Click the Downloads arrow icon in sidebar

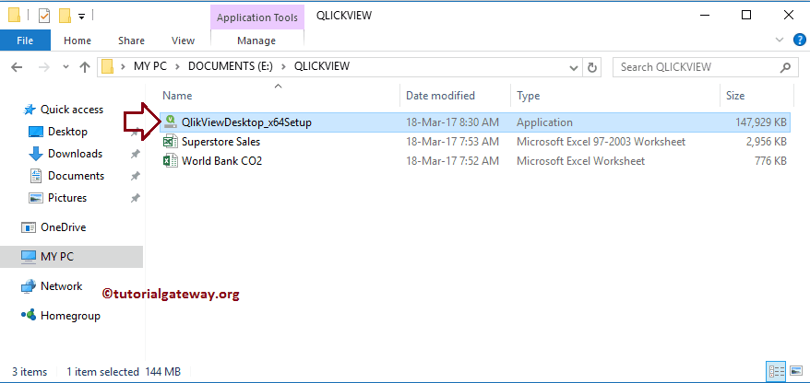click(36, 154)
